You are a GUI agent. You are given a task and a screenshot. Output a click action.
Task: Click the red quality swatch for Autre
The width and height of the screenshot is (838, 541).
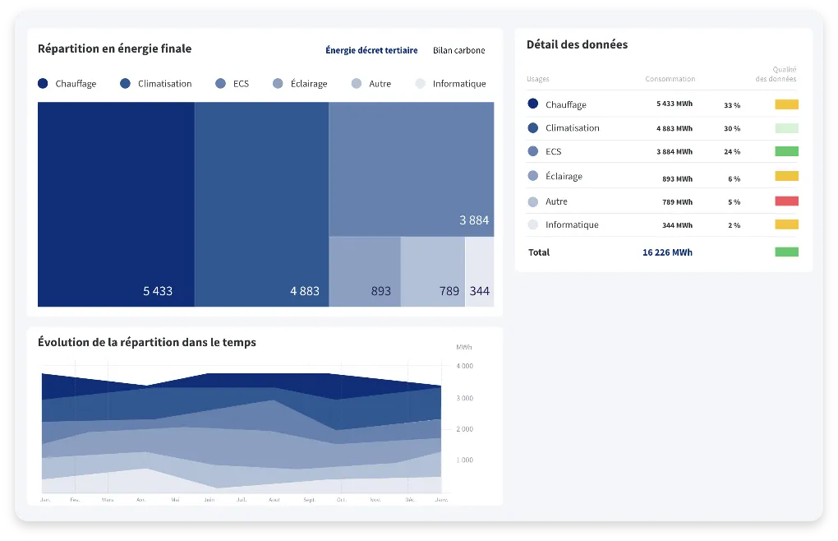click(x=786, y=201)
